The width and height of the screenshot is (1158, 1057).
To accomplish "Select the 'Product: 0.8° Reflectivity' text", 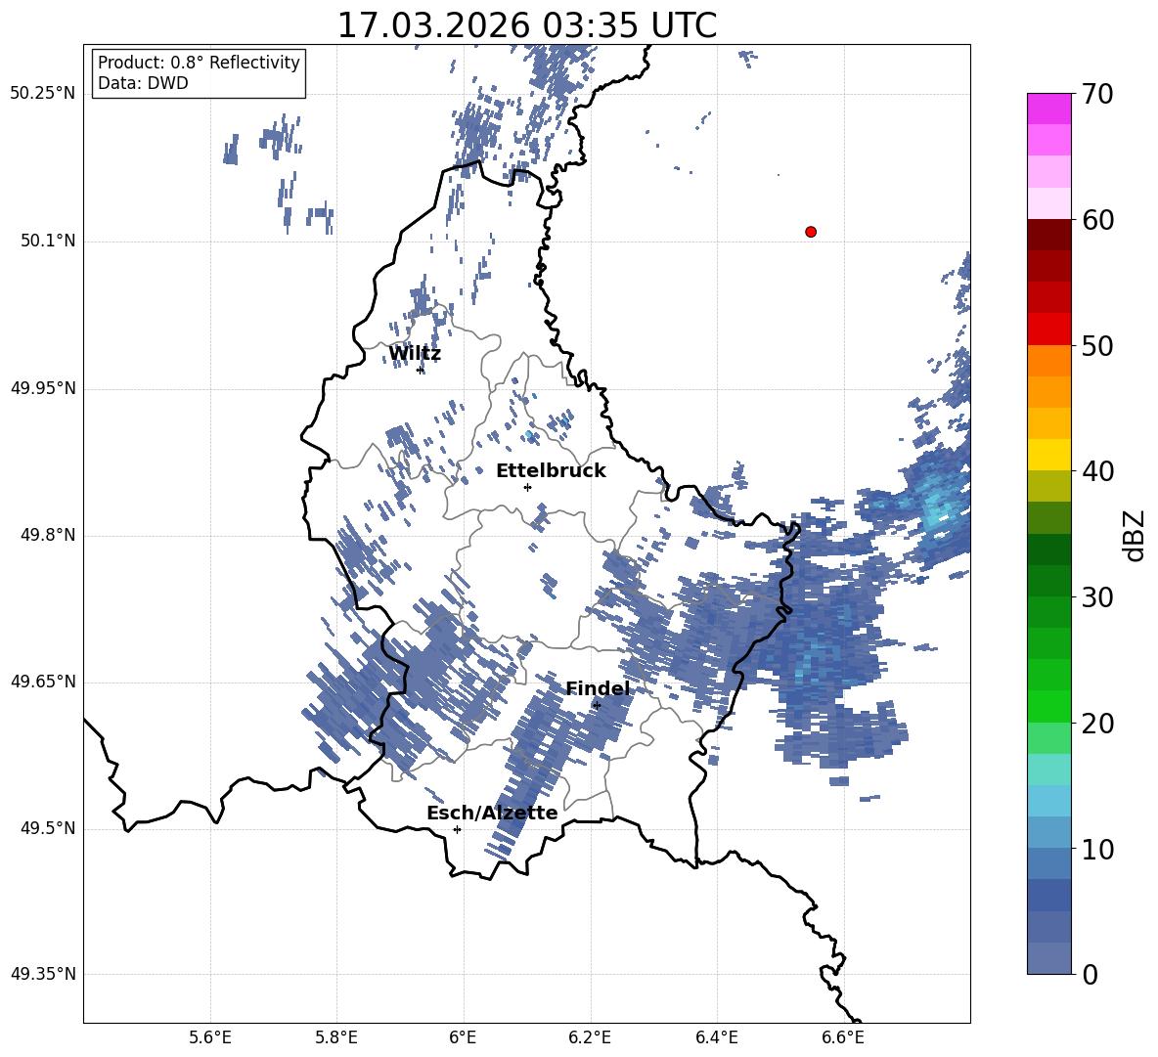I will pyautogui.click(x=199, y=62).
